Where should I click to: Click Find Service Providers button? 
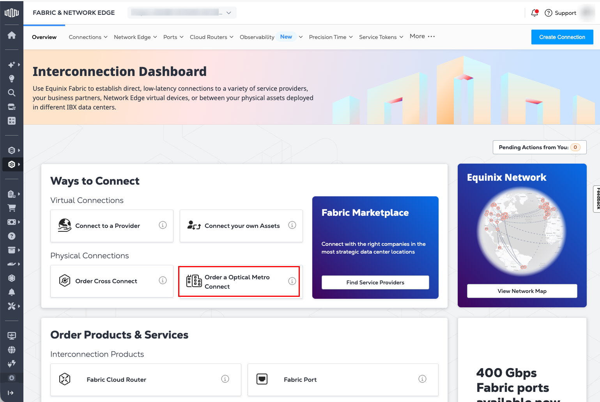click(x=375, y=282)
